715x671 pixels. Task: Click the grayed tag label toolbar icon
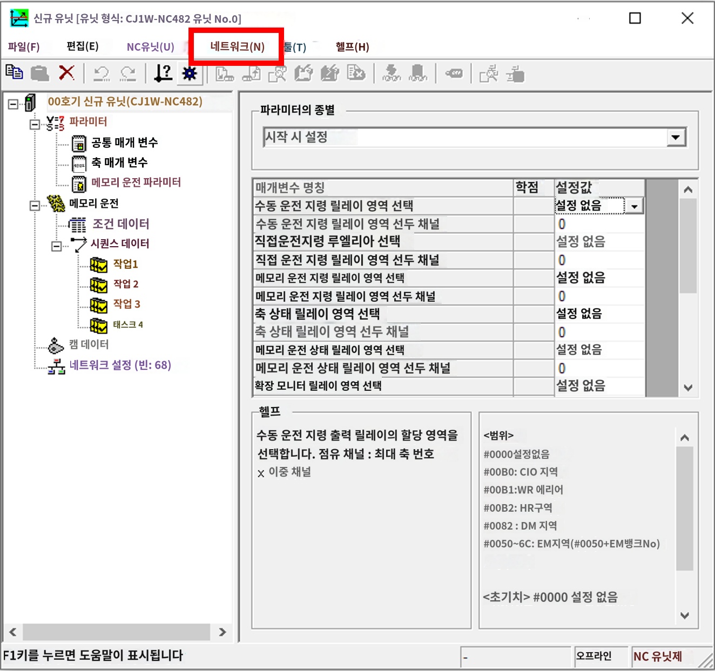[454, 73]
